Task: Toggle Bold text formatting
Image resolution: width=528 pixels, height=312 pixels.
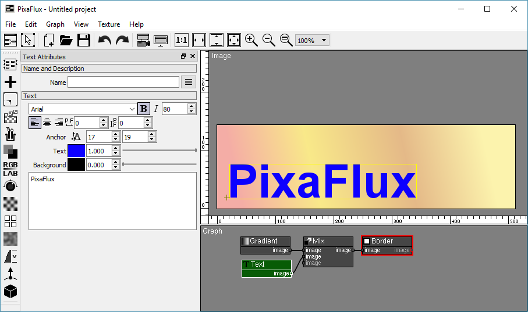Action: [143, 109]
